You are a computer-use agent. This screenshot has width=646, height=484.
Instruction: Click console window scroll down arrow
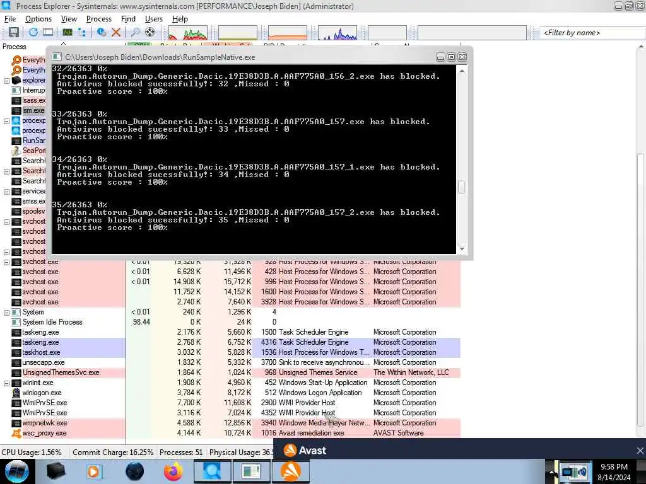pos(462,248)
